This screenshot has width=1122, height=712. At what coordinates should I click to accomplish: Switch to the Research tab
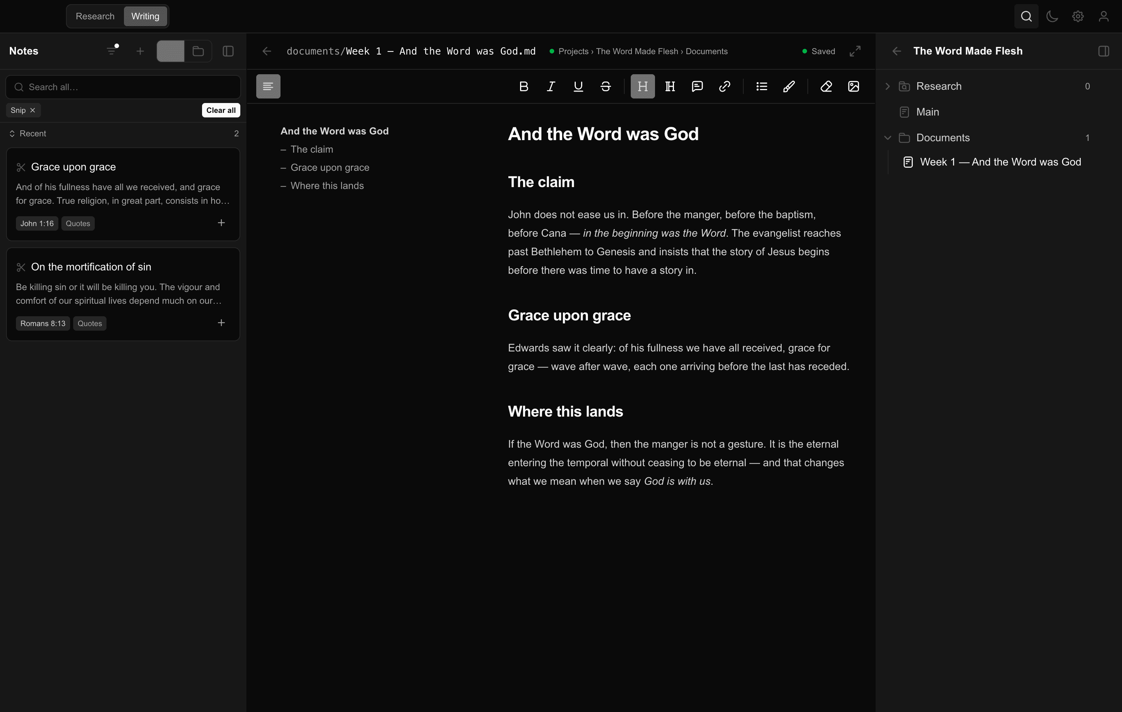[x=95, y=16]
